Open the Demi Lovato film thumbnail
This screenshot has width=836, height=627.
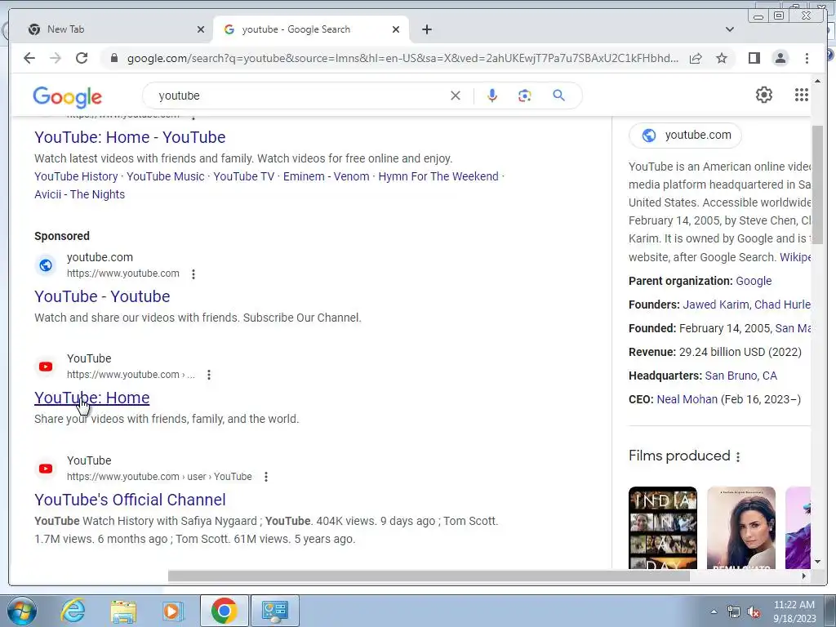pyautogui.click(x=741, y=527)
